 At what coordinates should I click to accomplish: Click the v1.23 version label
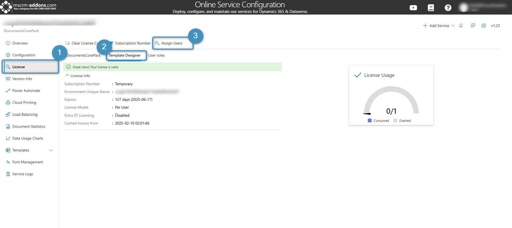[x=495, y=26]
